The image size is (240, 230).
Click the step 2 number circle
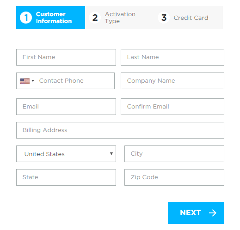pyautogui.click(x=95, y=18)
